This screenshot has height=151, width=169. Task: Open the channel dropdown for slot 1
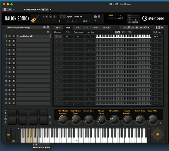pyautogui.click(x=58, y=36)
